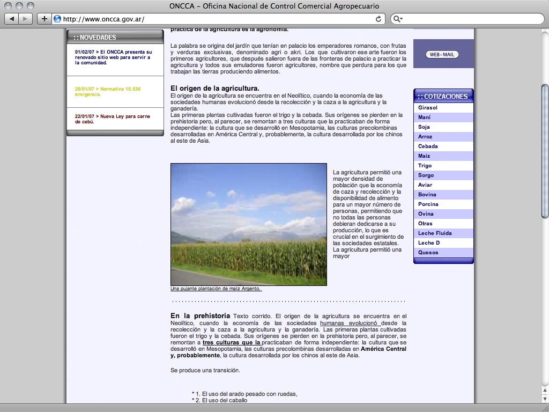Click the 'En la prehistoria' heading

[201, 315]
